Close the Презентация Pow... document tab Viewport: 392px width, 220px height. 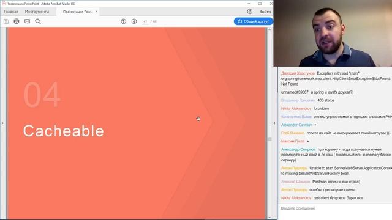coord(97,12)
